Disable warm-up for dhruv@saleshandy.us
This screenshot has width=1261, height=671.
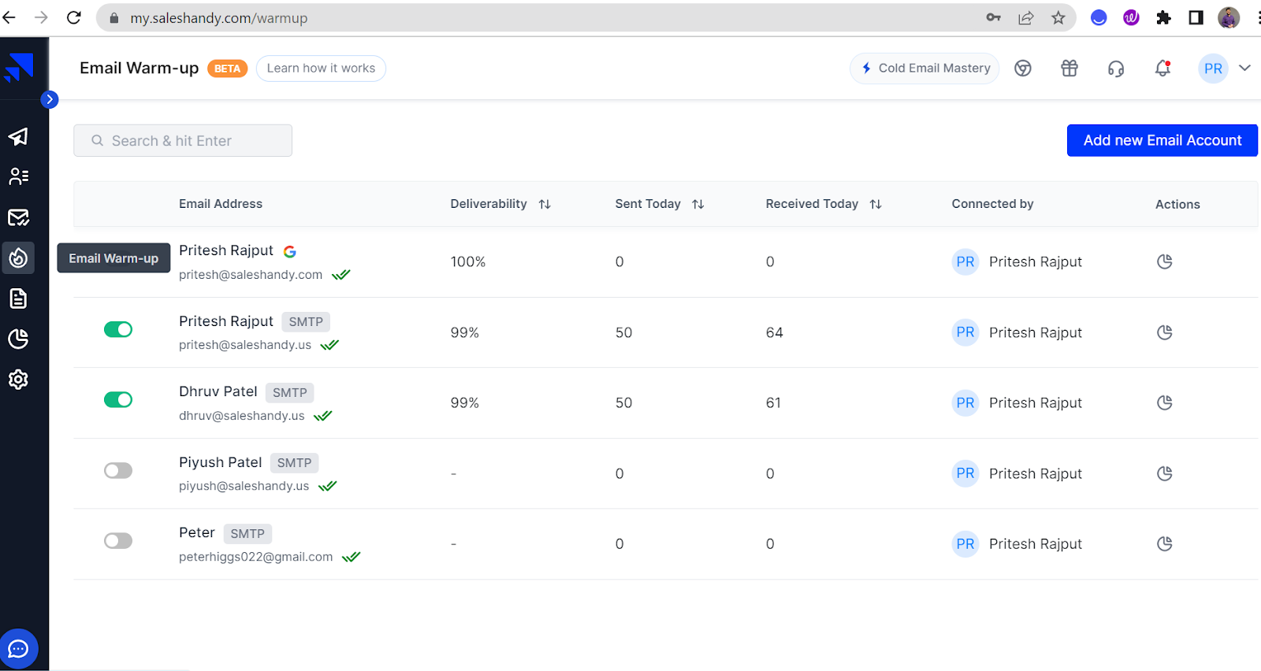pyautogui.click(x=118, y=399)
